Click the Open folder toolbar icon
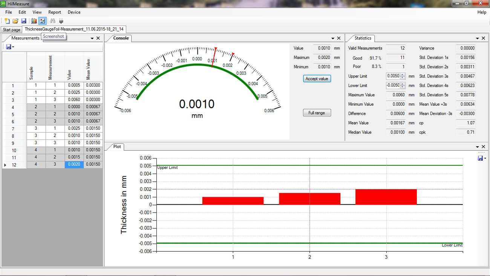The height and width of the screenshot is (276, 490). click(x=15, y=21)
